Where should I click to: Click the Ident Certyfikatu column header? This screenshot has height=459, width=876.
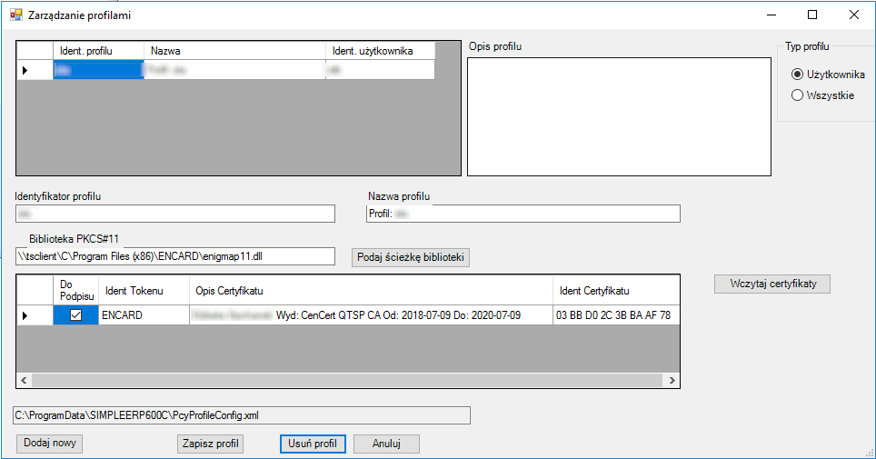point(616,291)
